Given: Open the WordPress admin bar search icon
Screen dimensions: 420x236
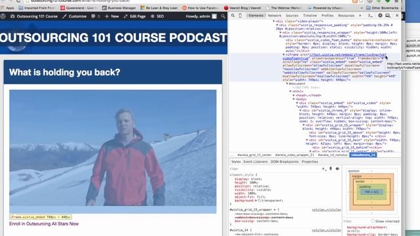Looking at the screenshot, I should [223, 16].
